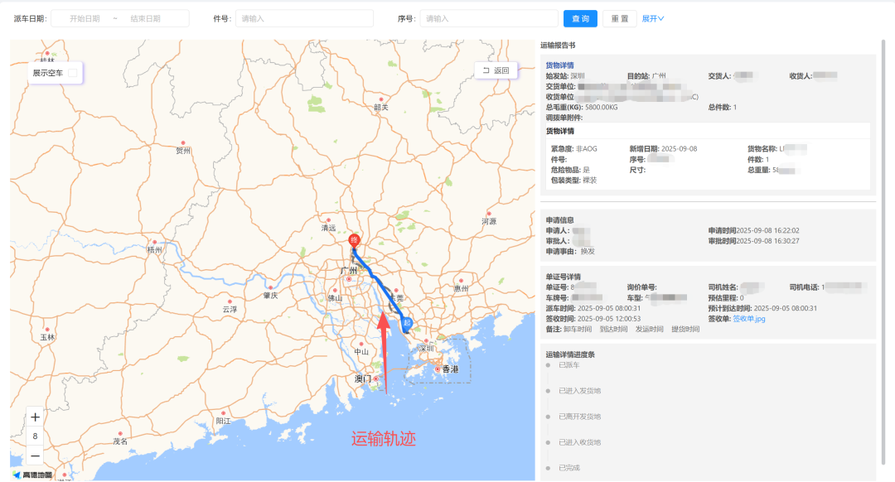This screenshot has height=482, width=895.
Task: Click the map zoom out minus icon
Action: point(35,455)
